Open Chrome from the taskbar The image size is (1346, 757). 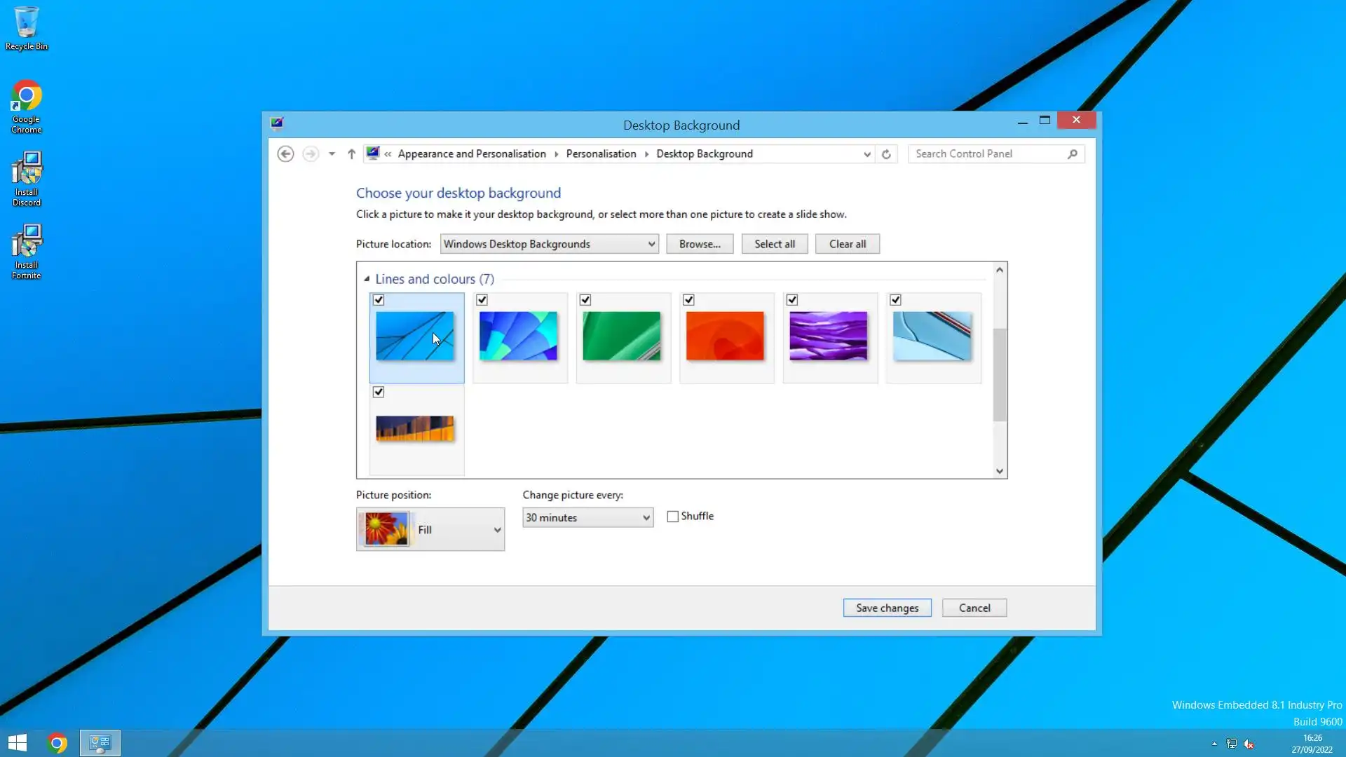(x=57, y=743)
